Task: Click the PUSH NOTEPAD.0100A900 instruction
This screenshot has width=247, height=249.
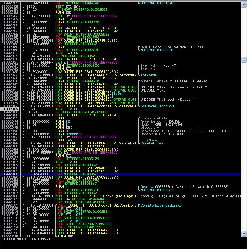Action: 77,22
